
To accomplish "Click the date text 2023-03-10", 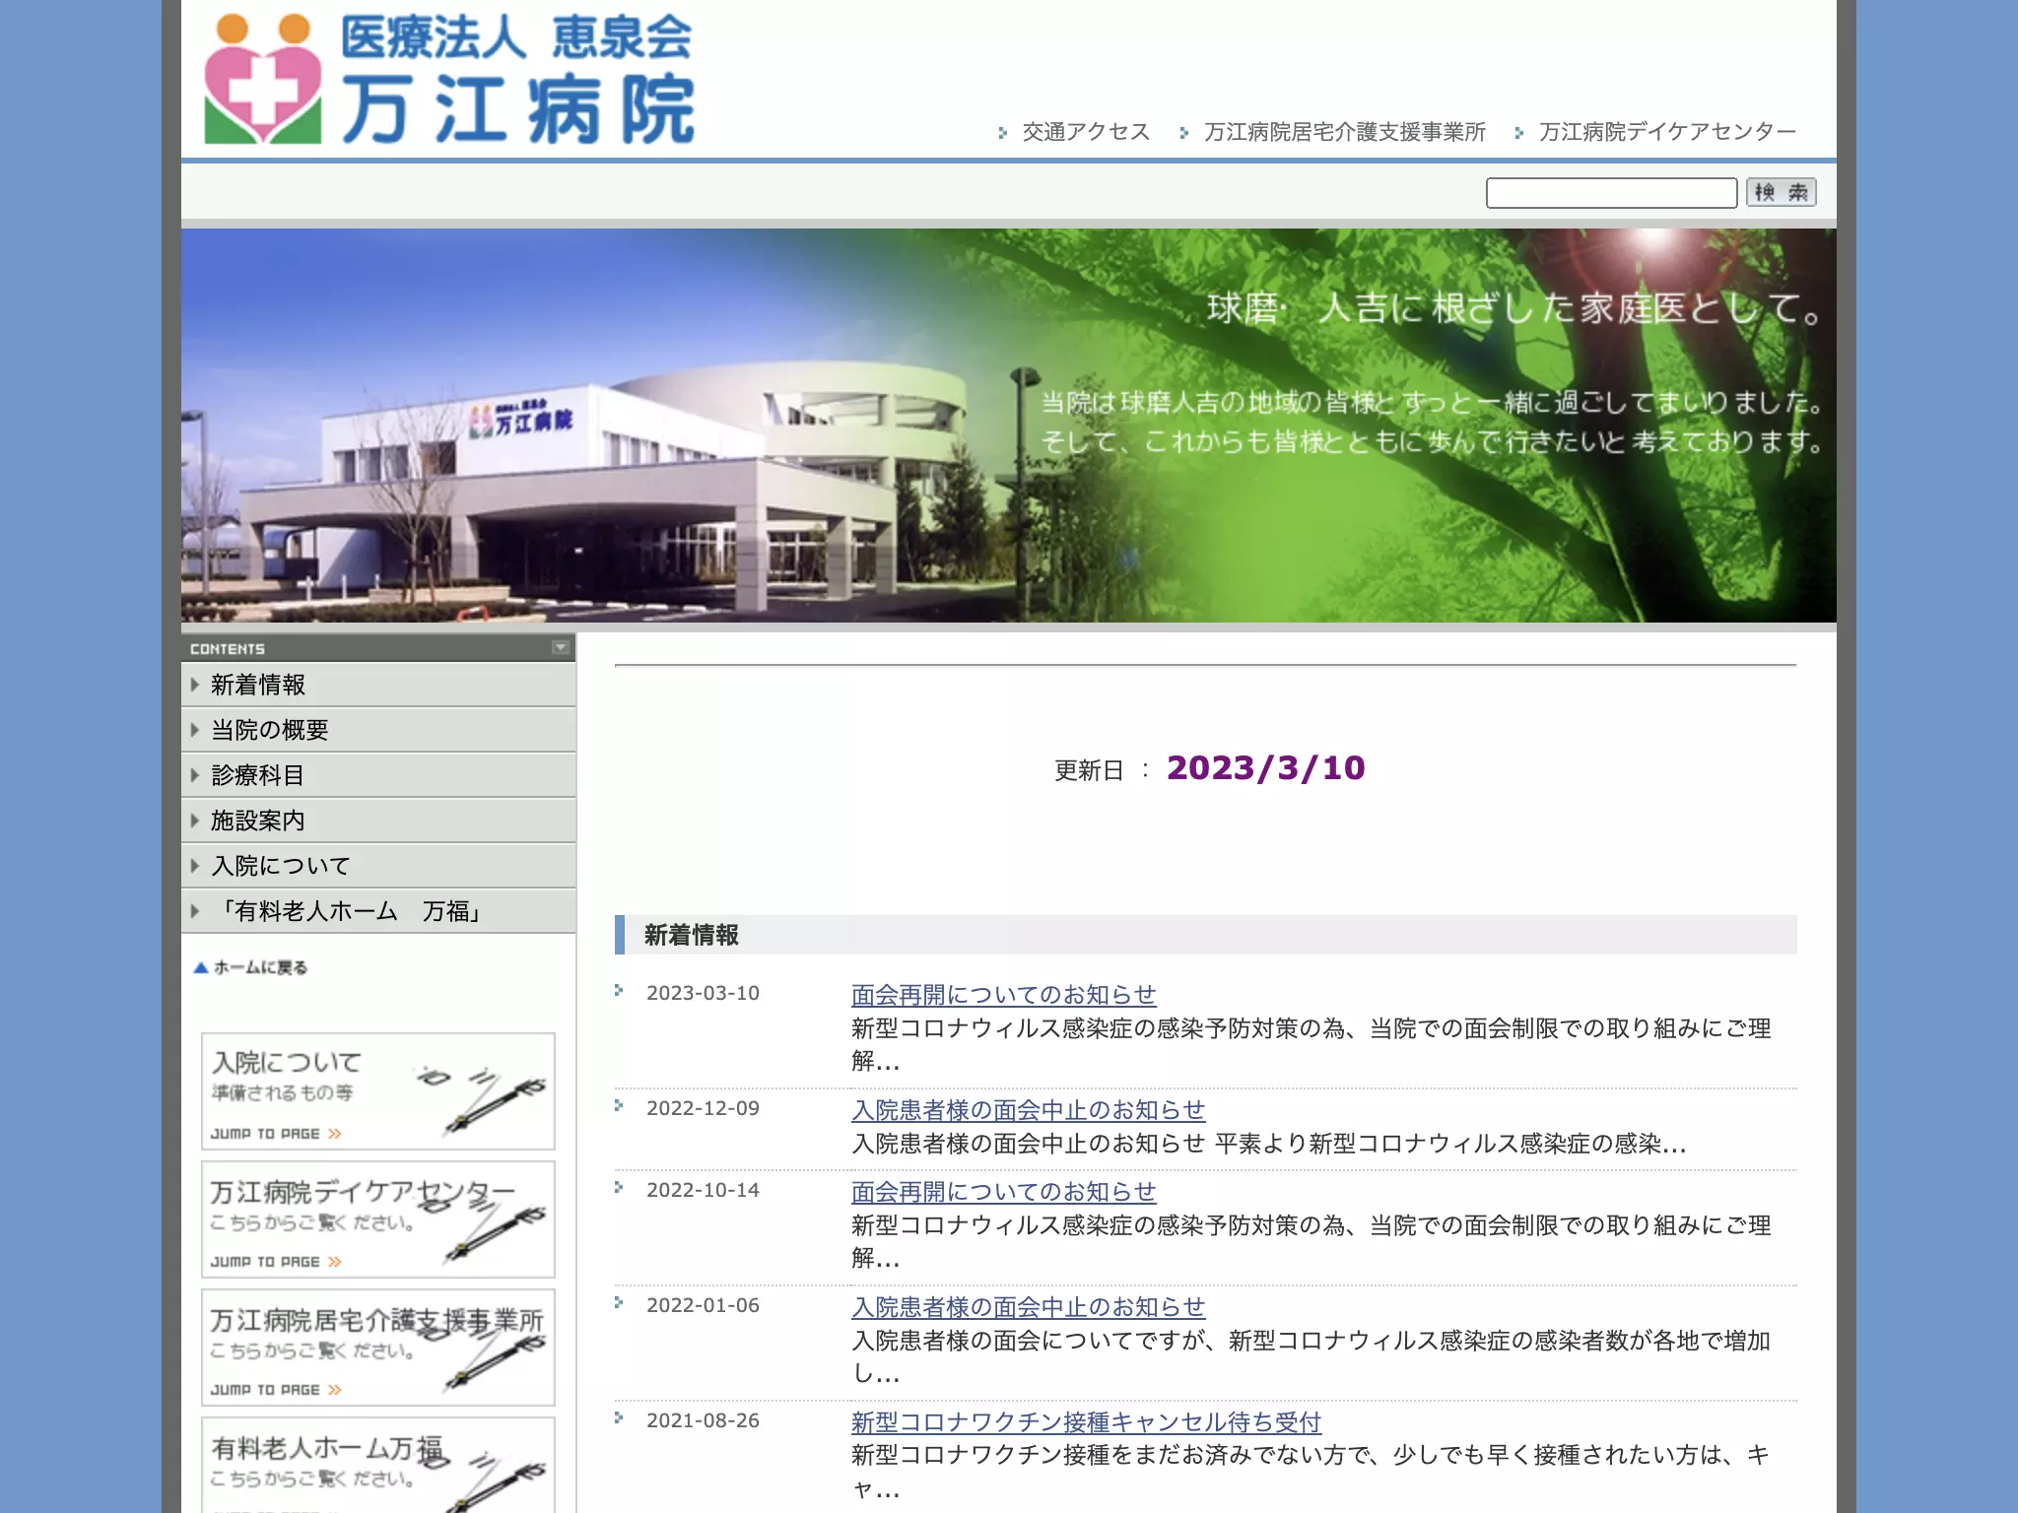I will click(x=703, y=993).
